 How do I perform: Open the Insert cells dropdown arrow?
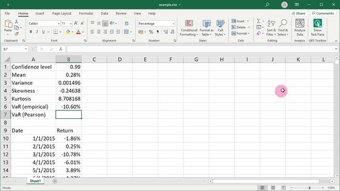tap(248, 21)
